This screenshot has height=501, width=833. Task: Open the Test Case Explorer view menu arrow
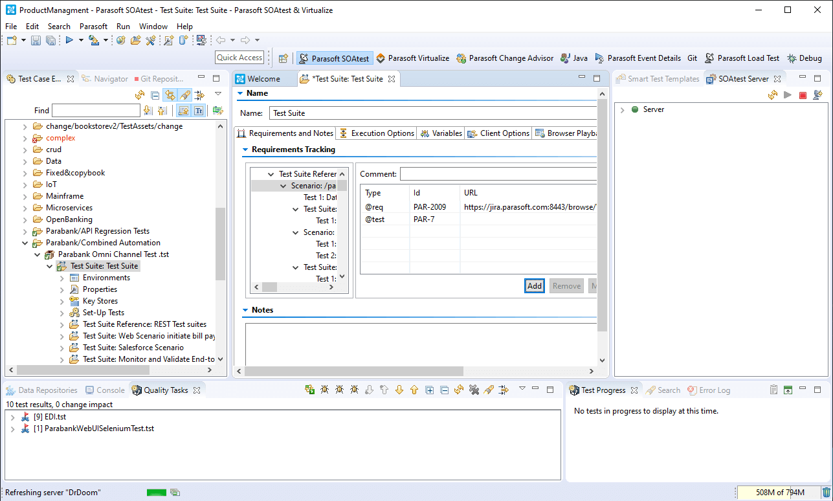[218, 95]
